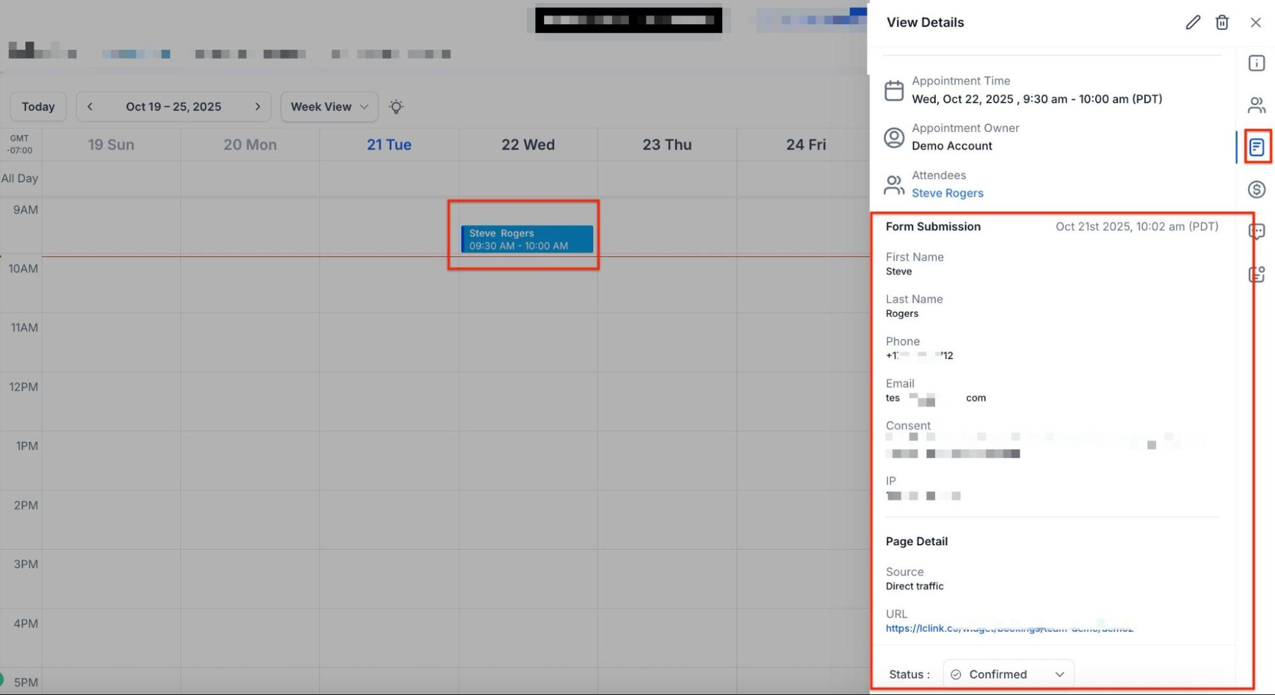This screenshot has height=695, width=1275.
Task: Open the Confirmed status dropdown
Action: point(1008,674)
